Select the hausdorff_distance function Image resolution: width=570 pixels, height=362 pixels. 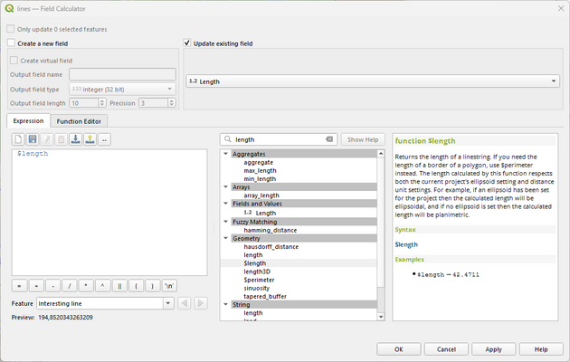click(271, 247)
